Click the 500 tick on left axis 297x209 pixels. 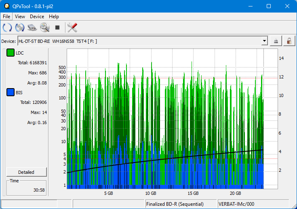point(62,68)
